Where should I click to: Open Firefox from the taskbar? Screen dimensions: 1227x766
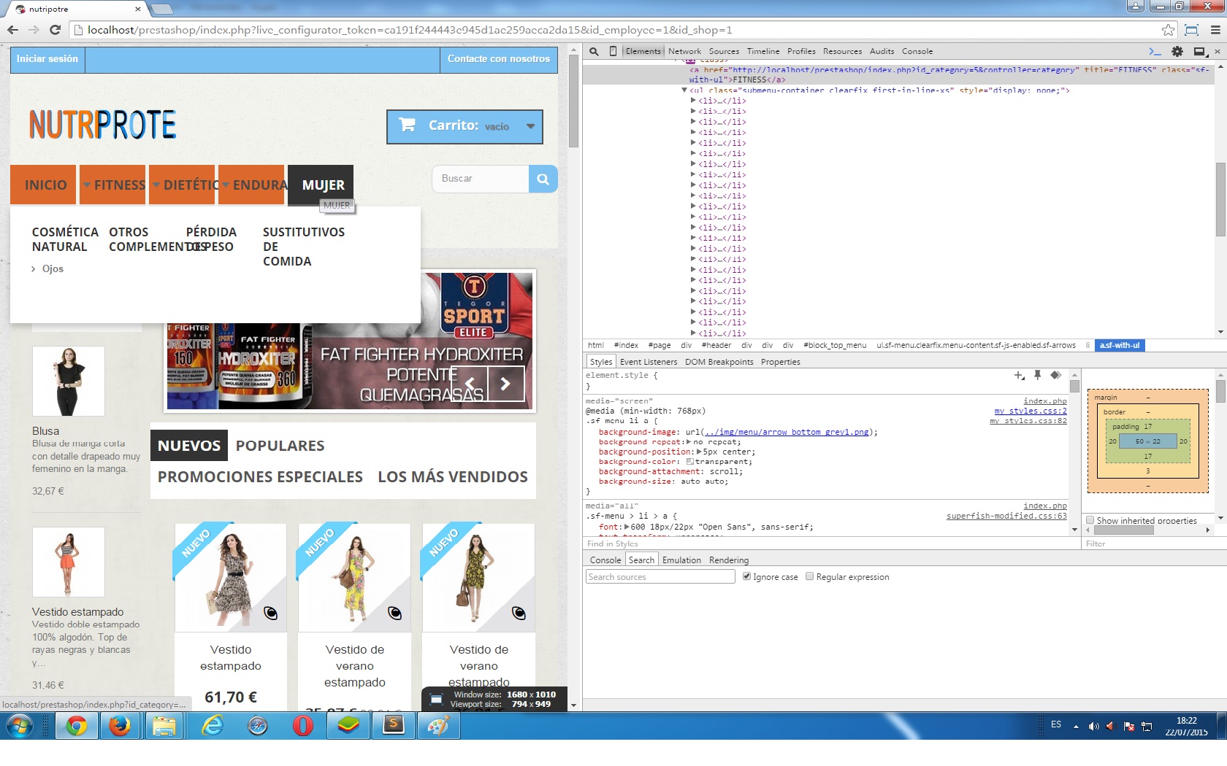pyautogui.click(x=119, y=726)
